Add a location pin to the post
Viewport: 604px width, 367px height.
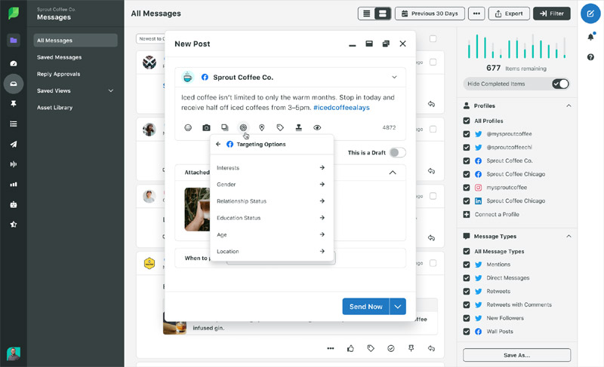(x=261, y=127)
